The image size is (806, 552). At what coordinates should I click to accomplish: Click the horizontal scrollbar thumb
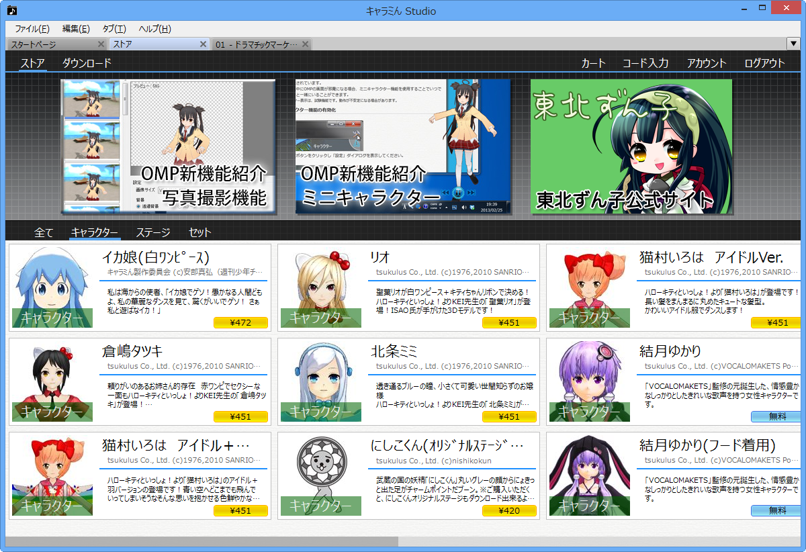[x=201, y=541]
